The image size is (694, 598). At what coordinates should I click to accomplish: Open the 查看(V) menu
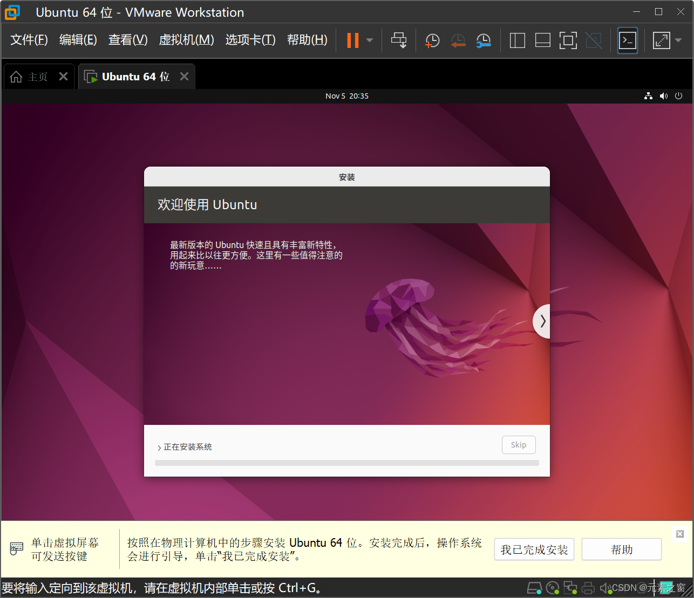128,40
